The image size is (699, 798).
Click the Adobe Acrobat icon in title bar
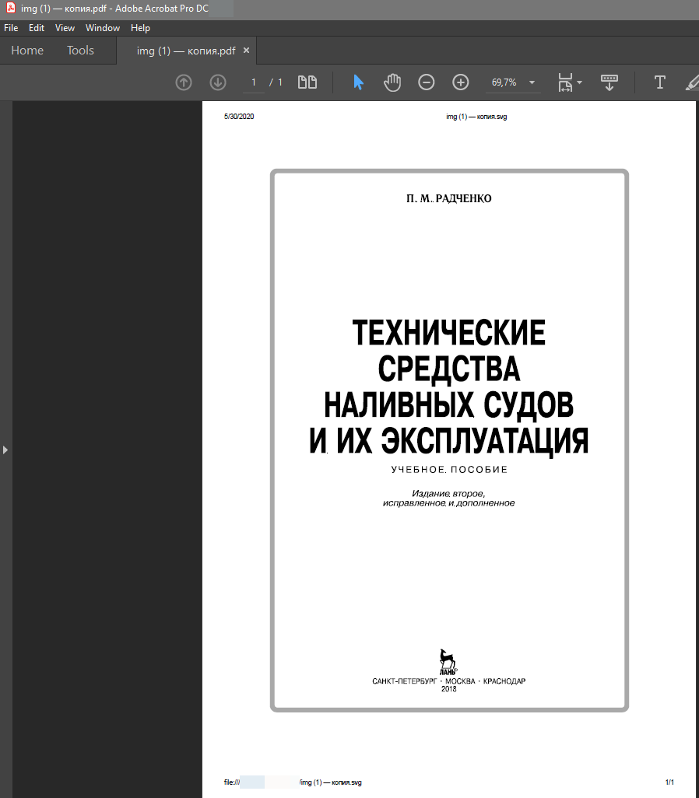(11, 8)
